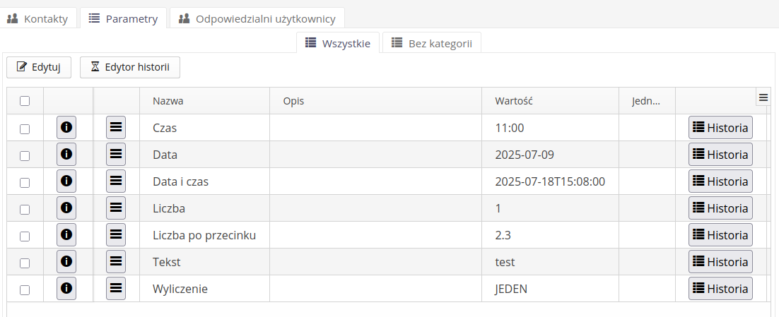The image size is (779, 317).
Task: Click the hamburger icon in the Data row
Action: pos(116,155)
